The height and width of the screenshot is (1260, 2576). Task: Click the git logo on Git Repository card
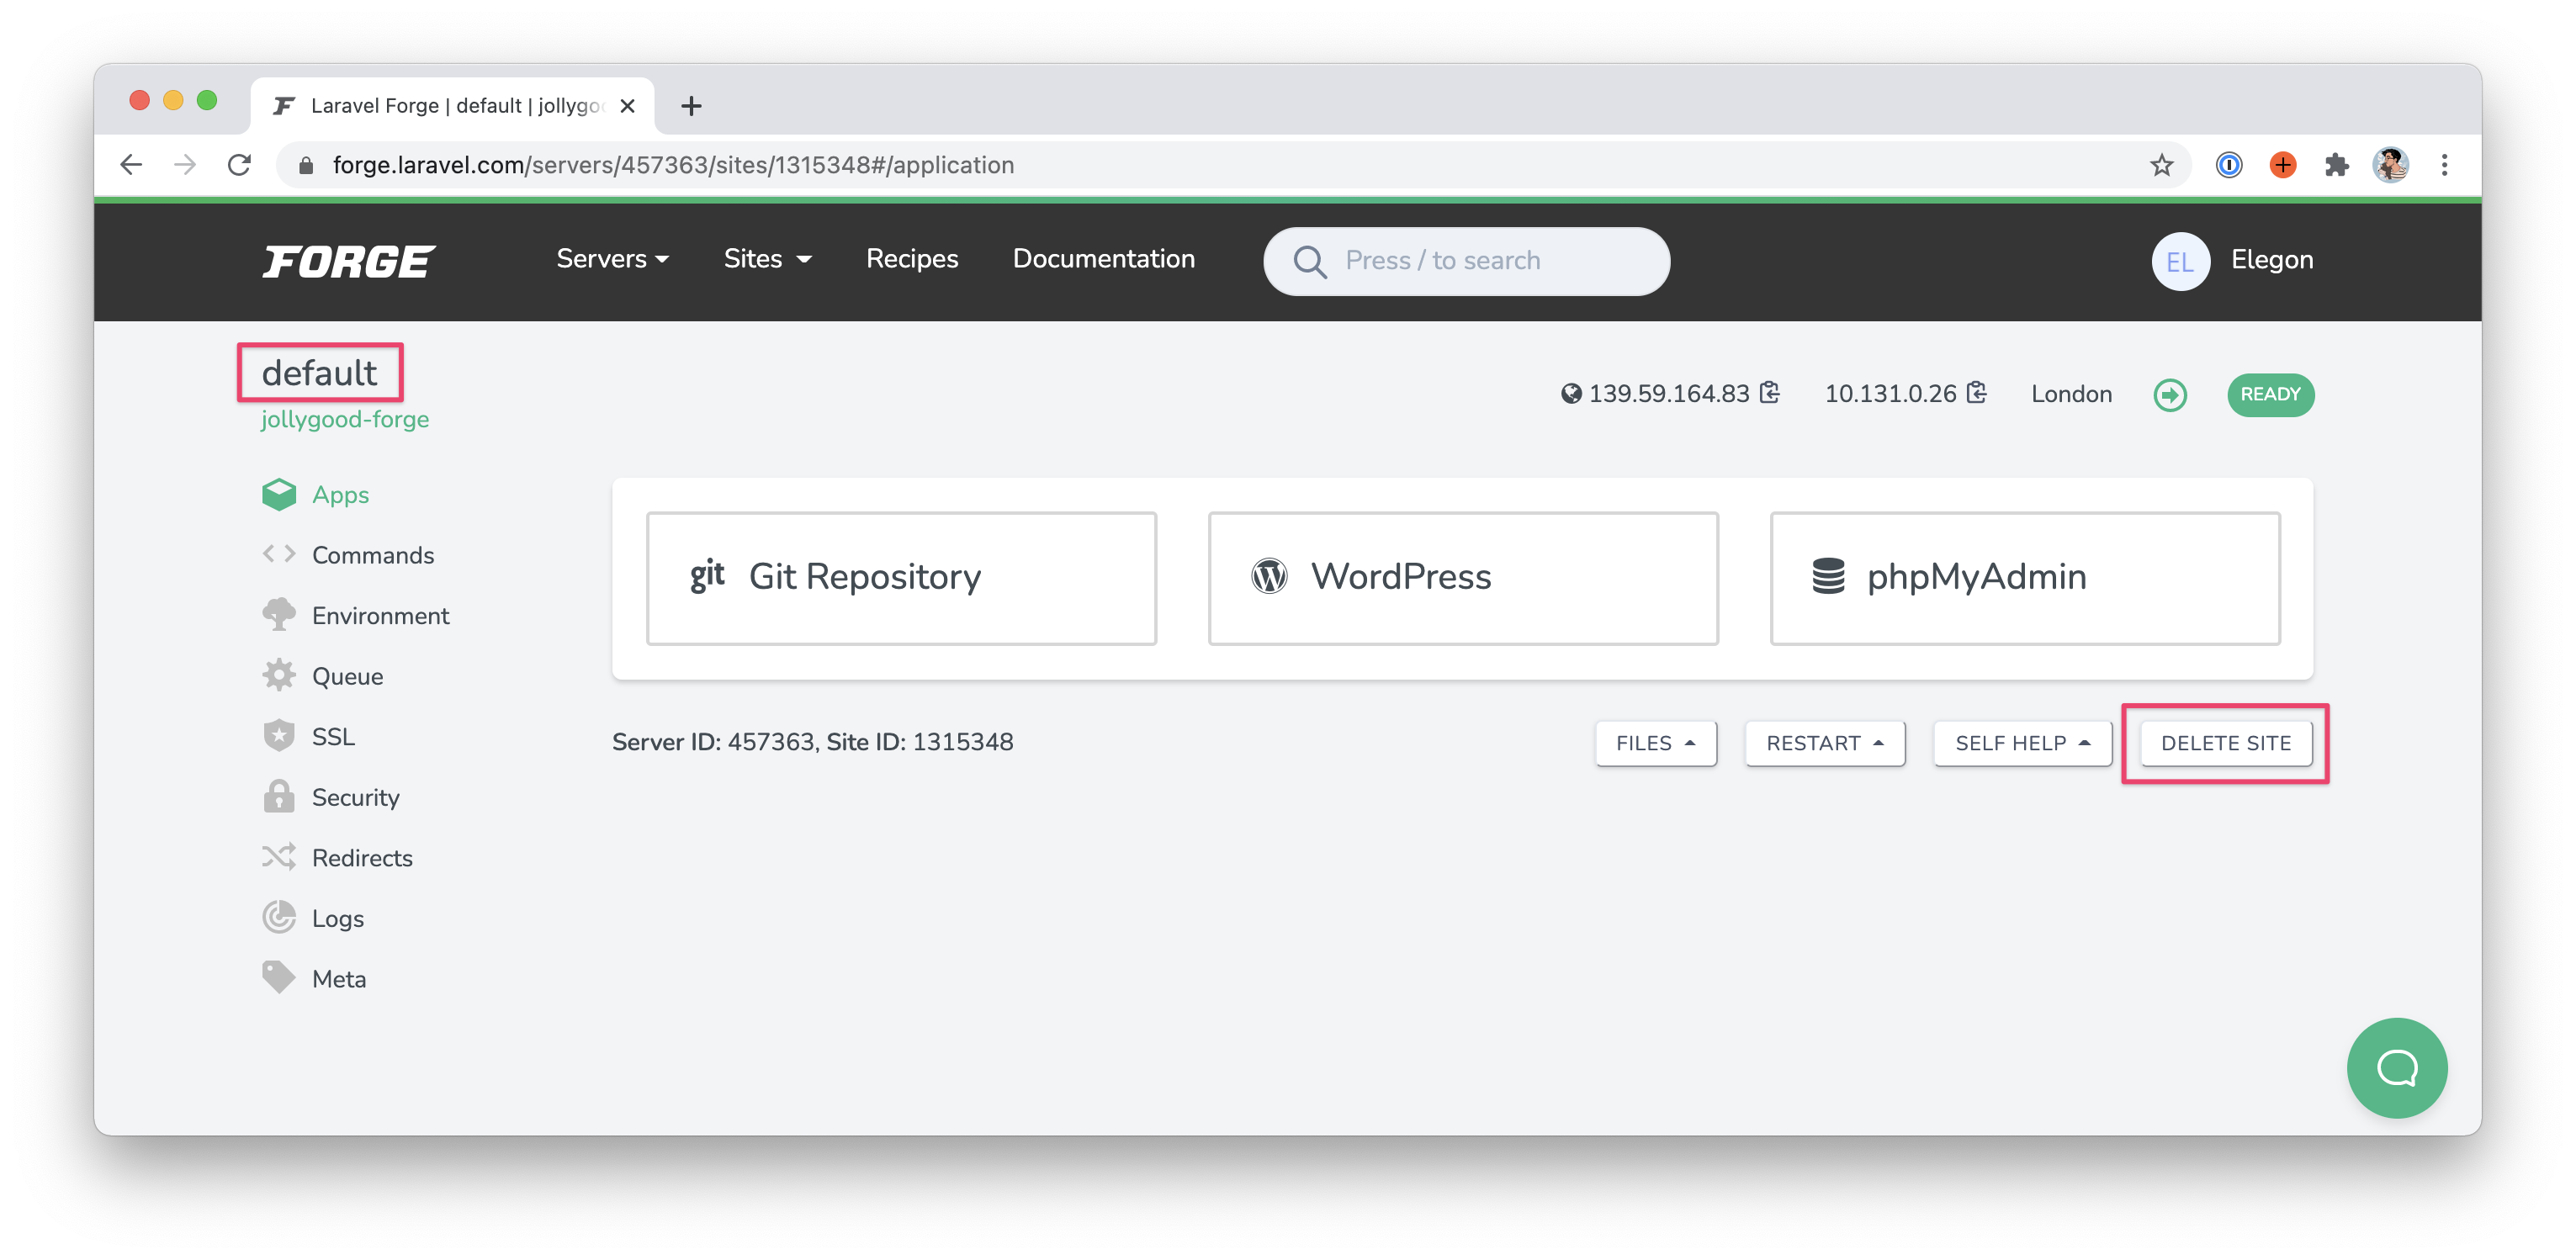707,575
